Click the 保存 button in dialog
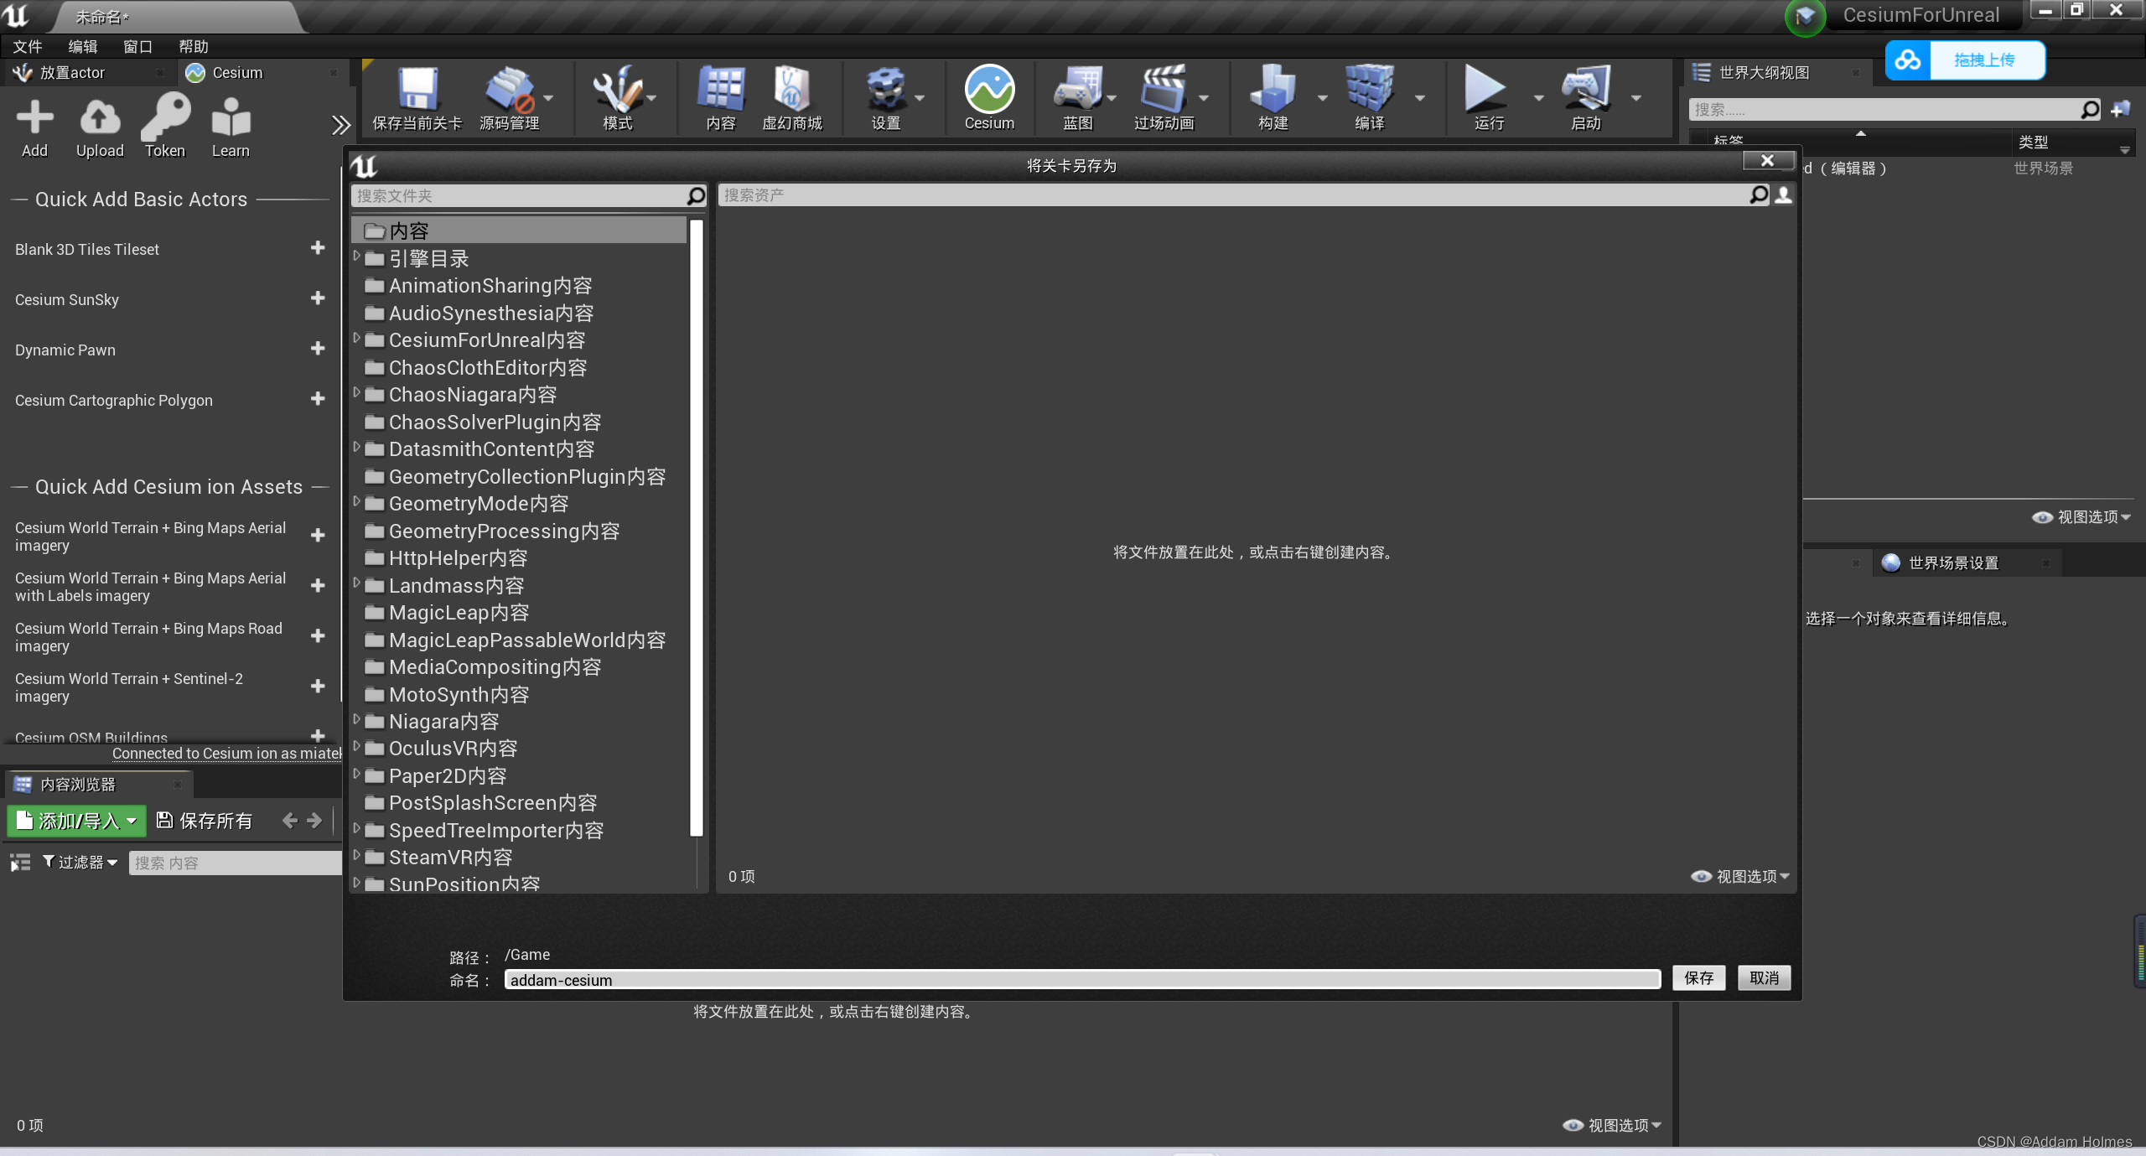 pos(1698,977)
